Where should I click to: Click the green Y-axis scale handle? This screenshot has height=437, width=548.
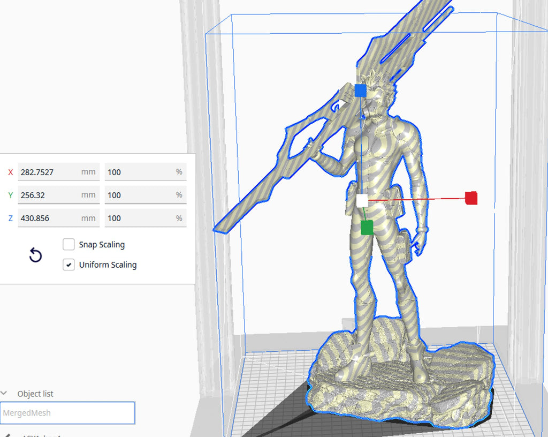tap(367, 228)
